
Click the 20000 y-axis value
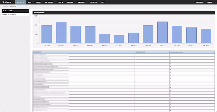(36, 25)
